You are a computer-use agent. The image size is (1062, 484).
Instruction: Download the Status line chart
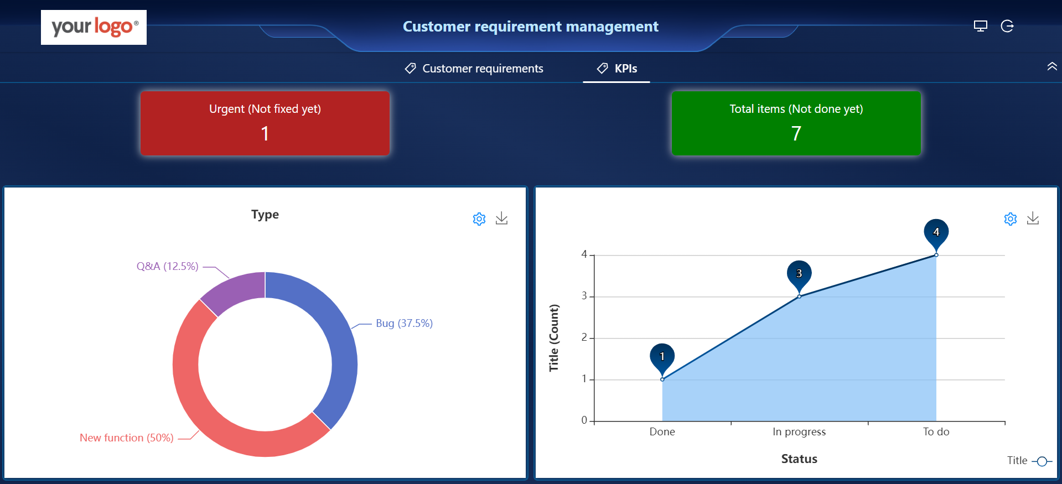tap(1033, 218)
